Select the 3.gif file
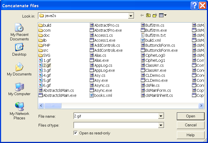This screenshot has height=143, width=208. point(45,70)
